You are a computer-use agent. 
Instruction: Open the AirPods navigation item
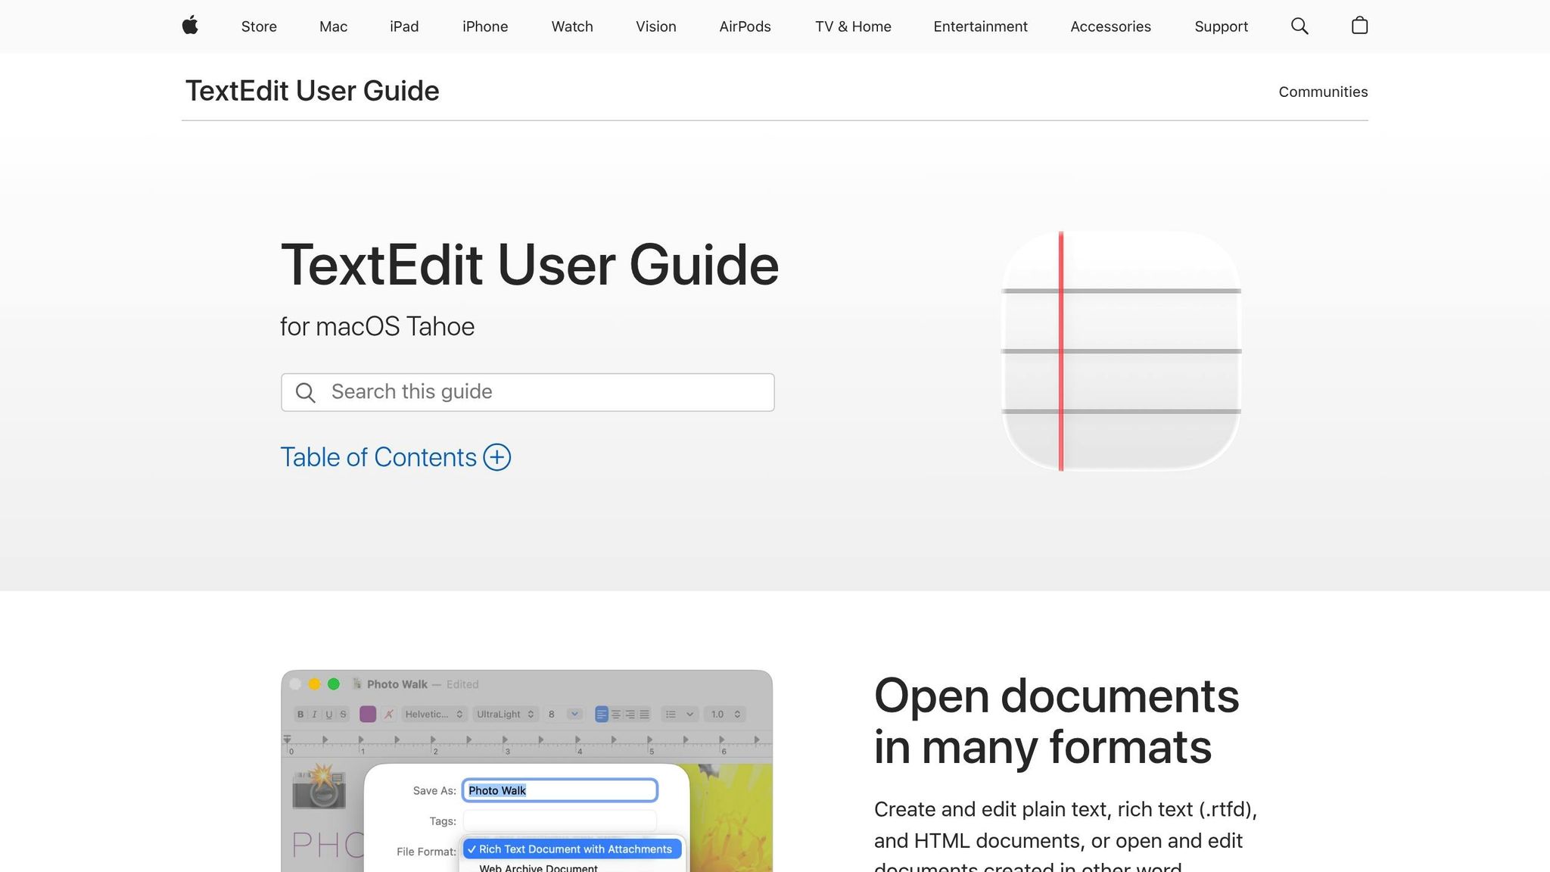pos(745,26)
